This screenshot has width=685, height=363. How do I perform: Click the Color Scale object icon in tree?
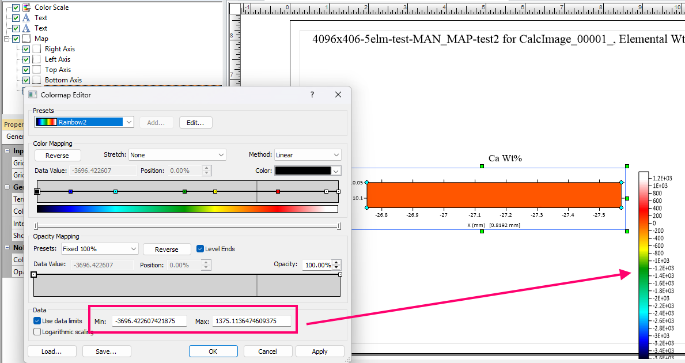27,7
